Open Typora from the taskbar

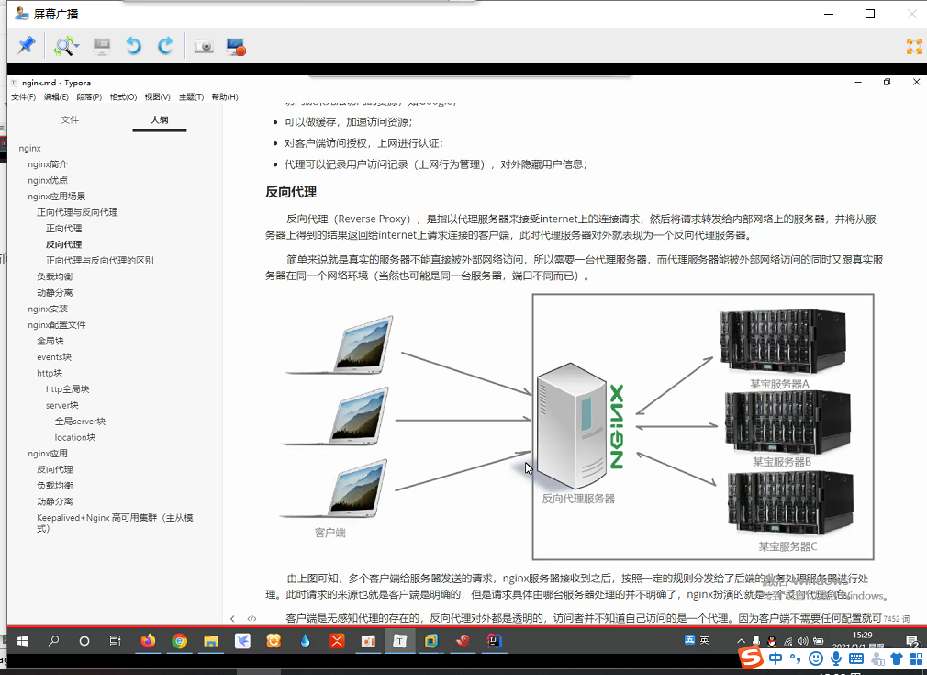[399, 641]
